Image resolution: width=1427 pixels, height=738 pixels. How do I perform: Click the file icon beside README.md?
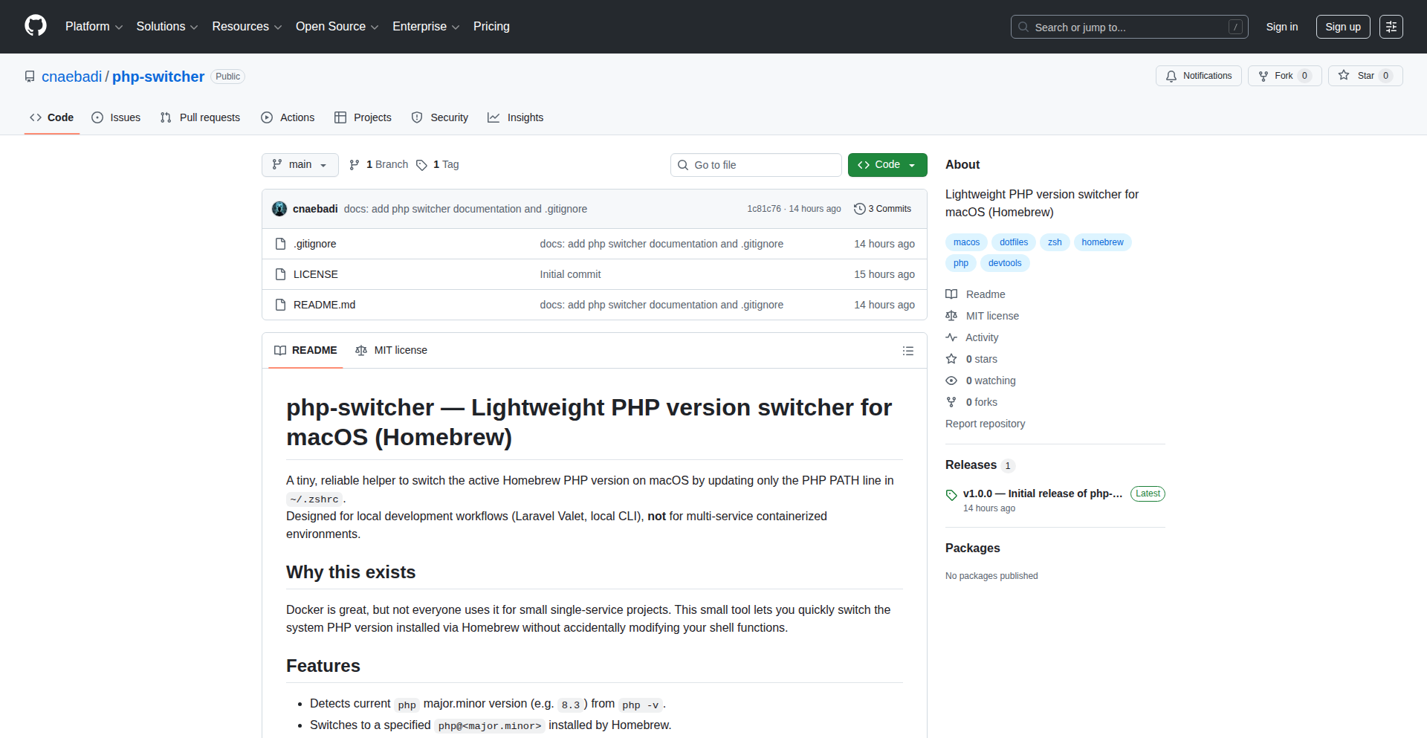(280, 305)
